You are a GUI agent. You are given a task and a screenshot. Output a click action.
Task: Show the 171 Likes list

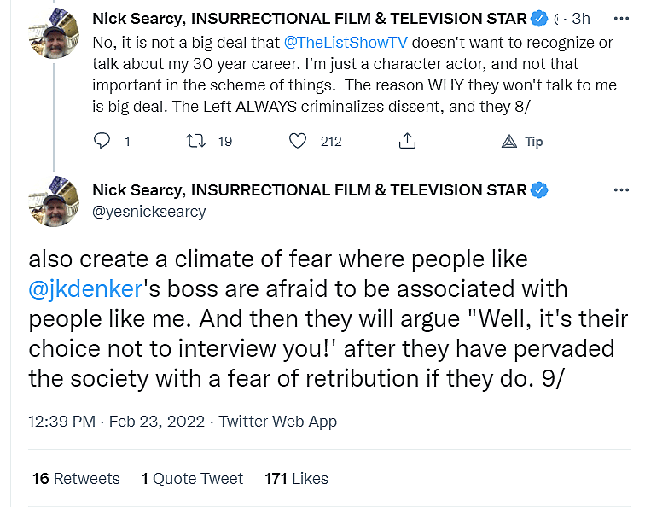pyautogui.click(x=296, y=479)
